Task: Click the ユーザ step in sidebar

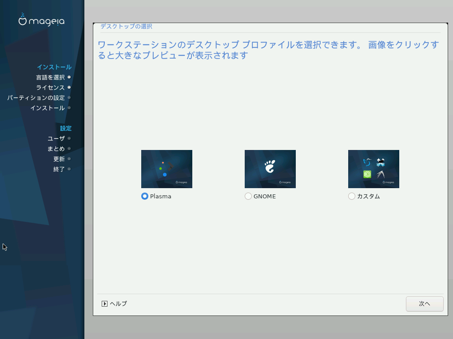Action: point(56,138)
